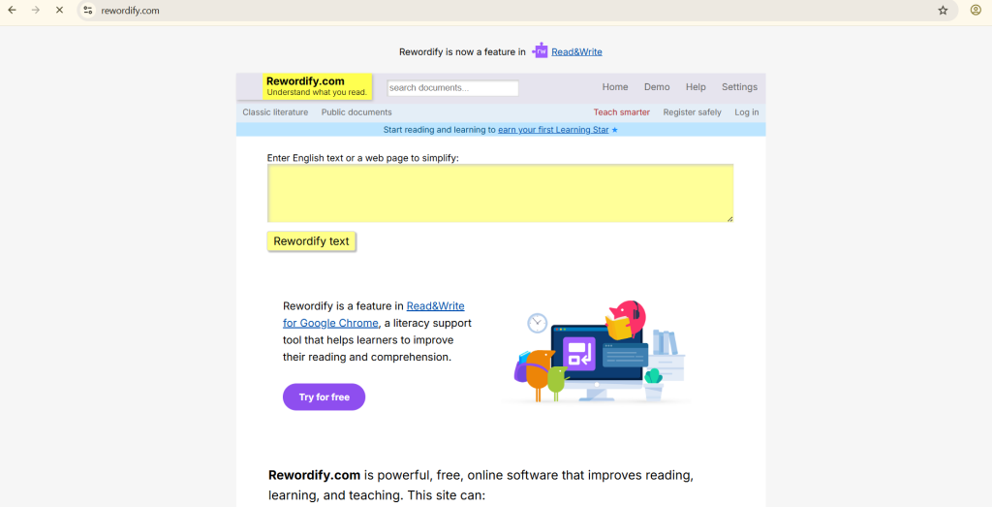Go to Classic literature section
992x507 pixels.
tap(275, 112)
